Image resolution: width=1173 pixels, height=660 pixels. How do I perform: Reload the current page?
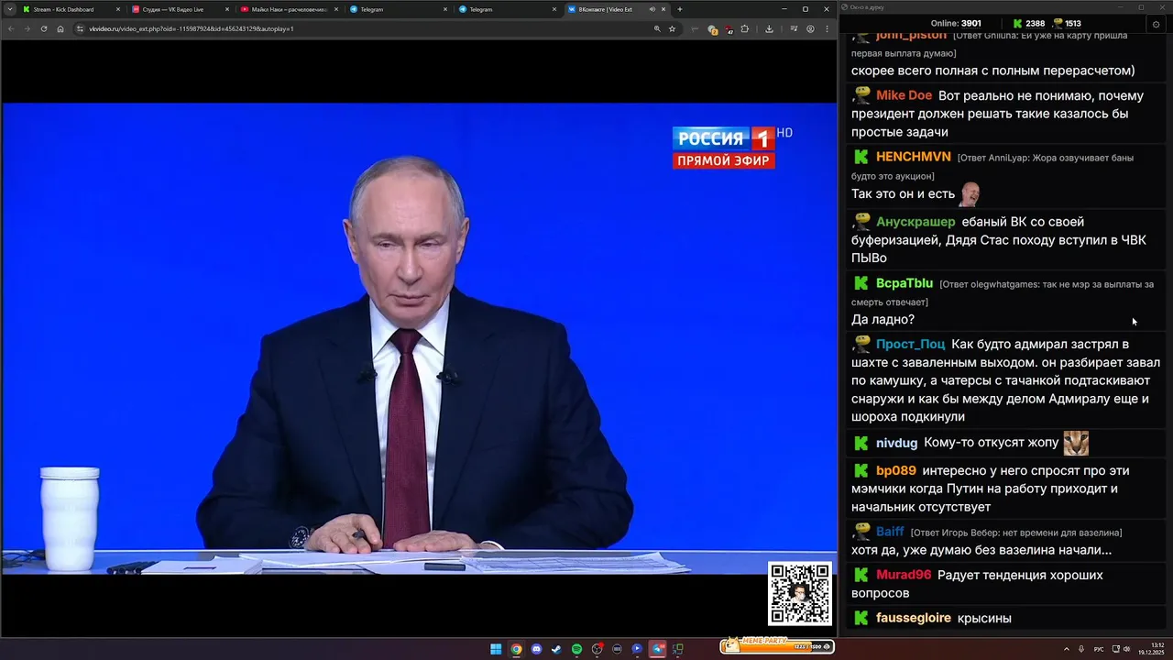coord(44,28)
